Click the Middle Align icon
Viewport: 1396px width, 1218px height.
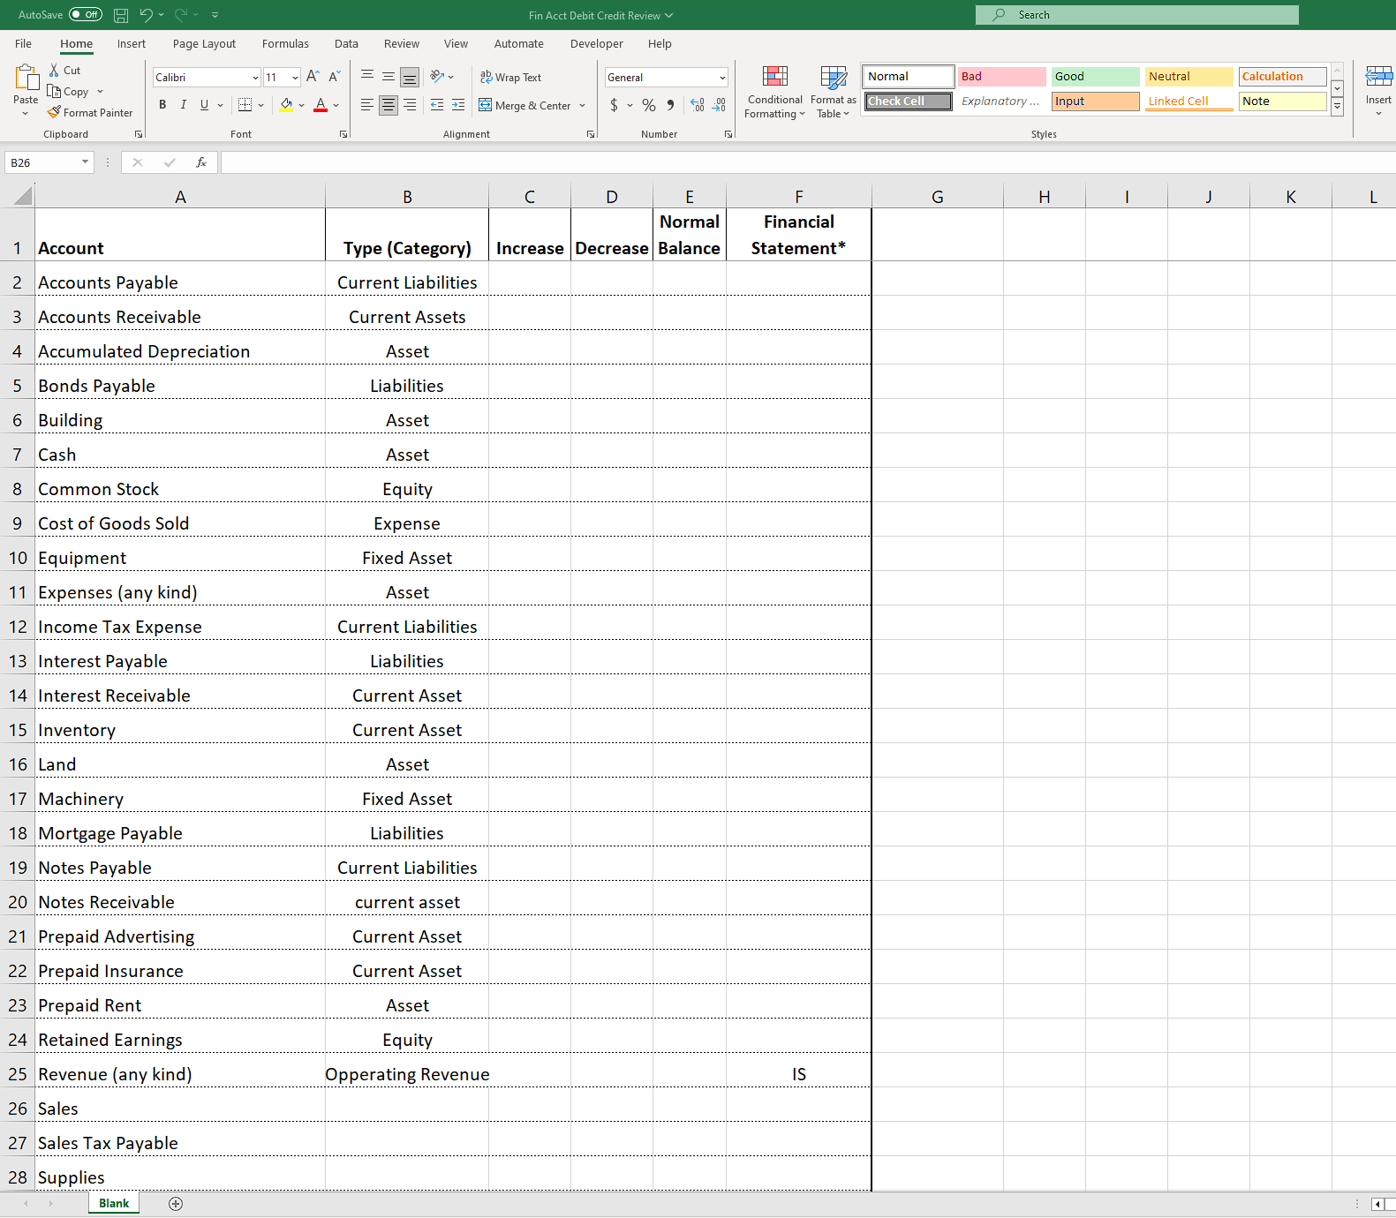click(x=389, y=77)
